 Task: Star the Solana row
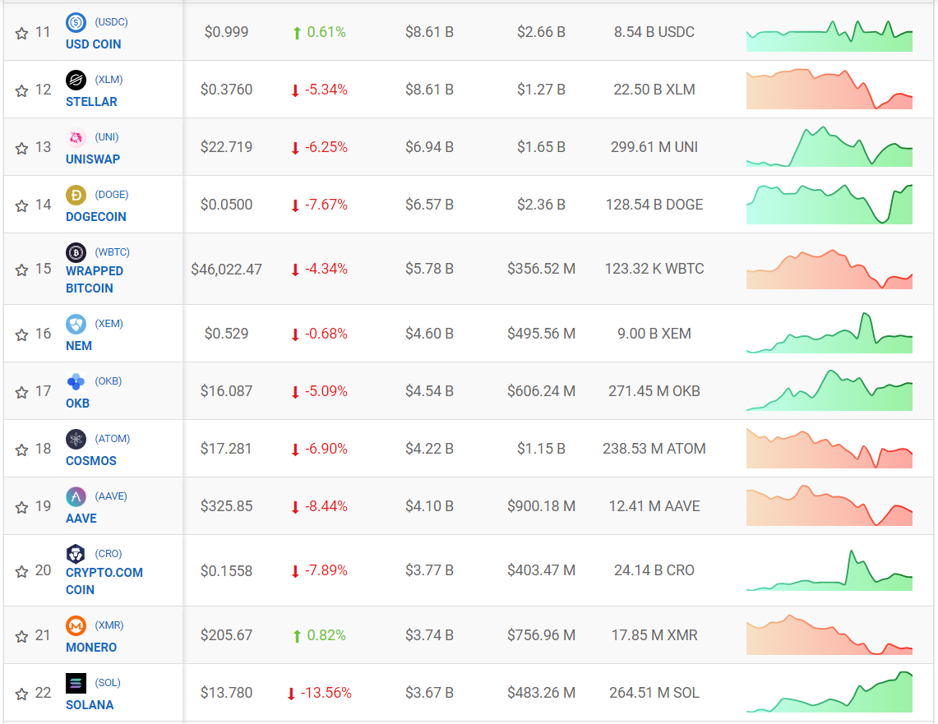pyautogui.click(x=21, y=694)
